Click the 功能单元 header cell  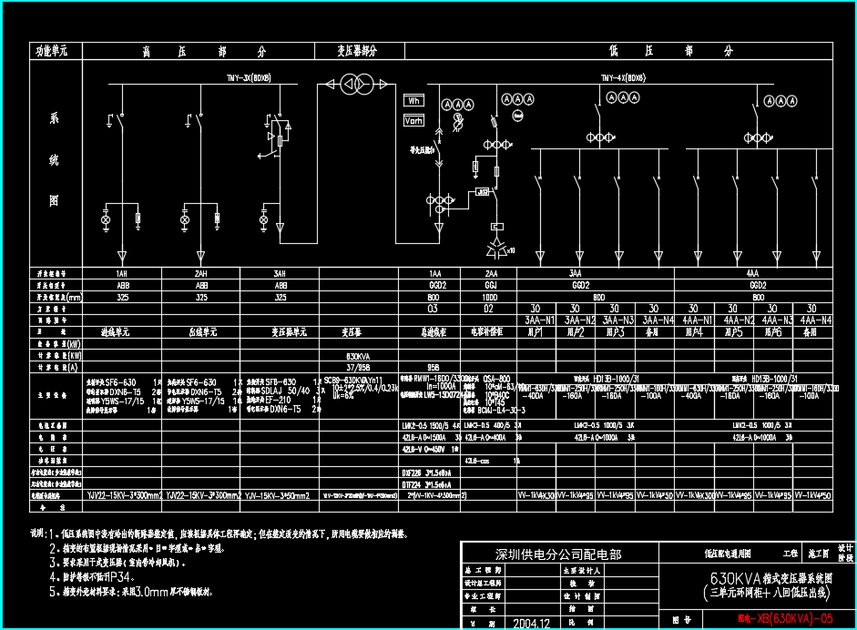point(56,51)
